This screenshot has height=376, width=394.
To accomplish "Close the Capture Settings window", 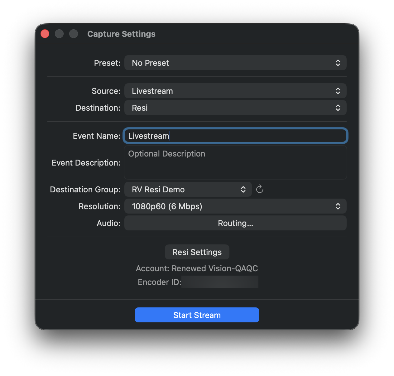I will coord(45,34).
